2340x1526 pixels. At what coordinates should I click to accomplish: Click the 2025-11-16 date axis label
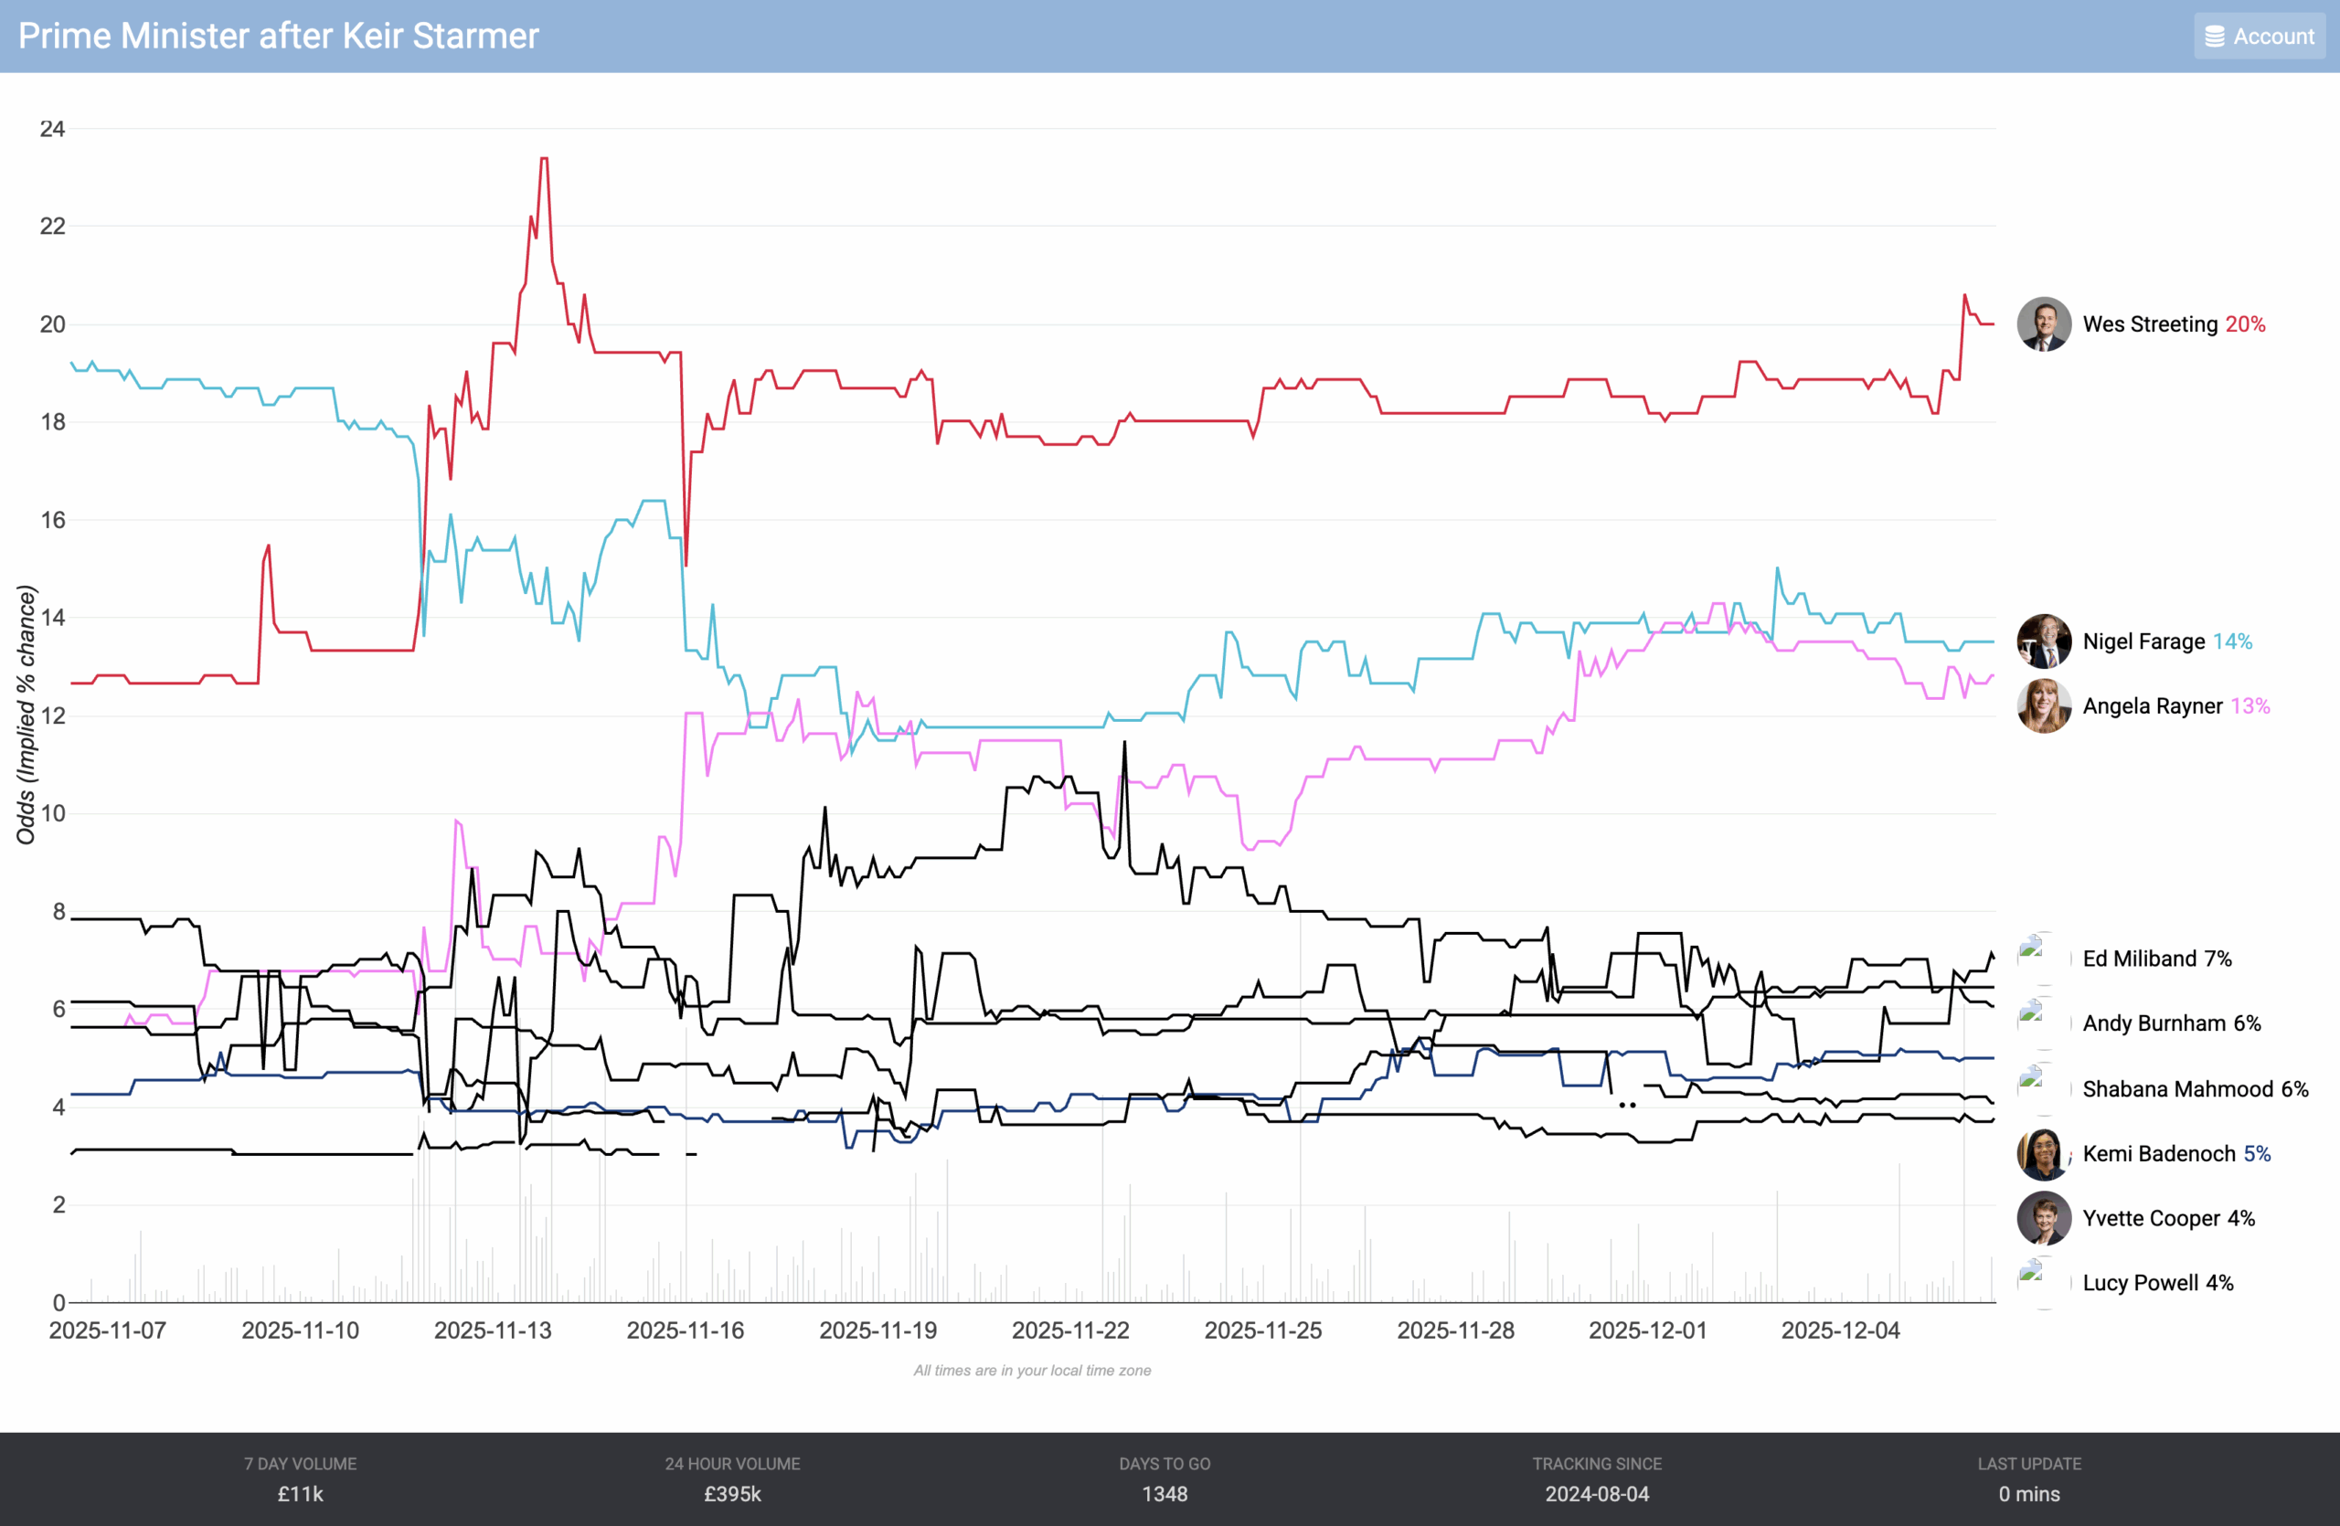686,1330
